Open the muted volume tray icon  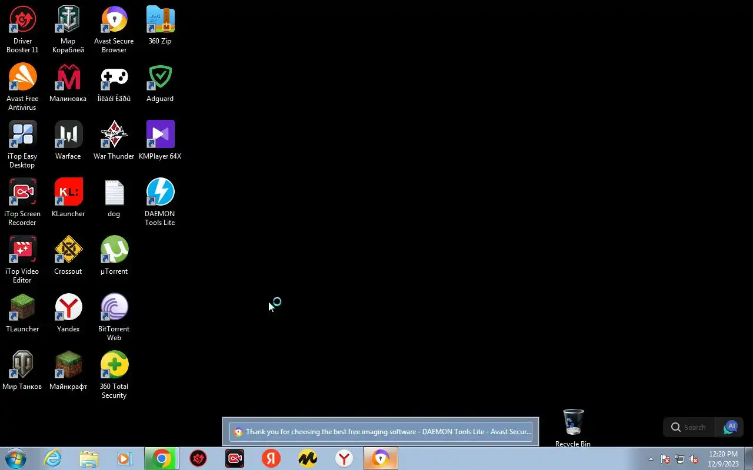pos(694,459)
